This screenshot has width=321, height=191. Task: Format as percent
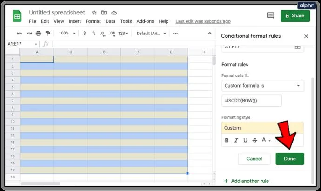click(x=94, y=33)
